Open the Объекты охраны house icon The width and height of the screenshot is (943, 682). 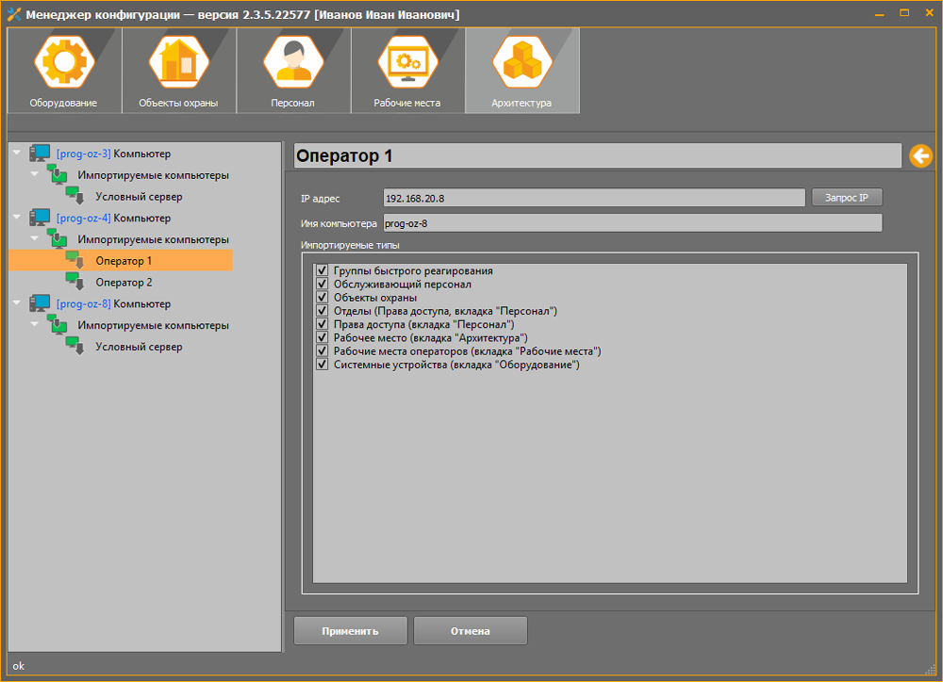178,62
